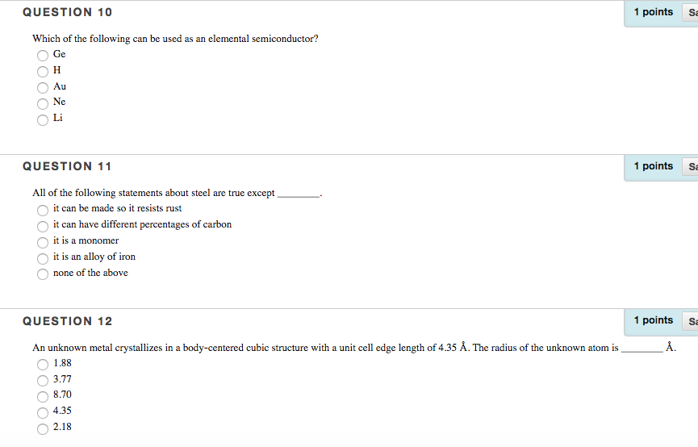Select the Ne radio button
The height and width of the screenshot is (447, 698).
coord(43,104)
